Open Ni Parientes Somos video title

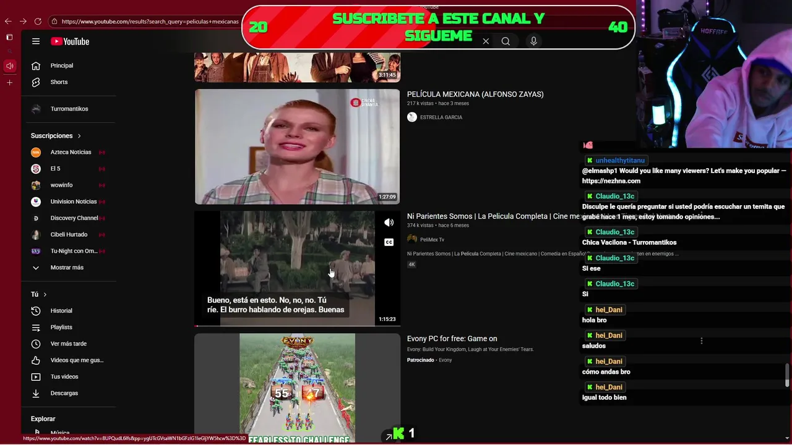pyautogui.click(x=492, y=216)
